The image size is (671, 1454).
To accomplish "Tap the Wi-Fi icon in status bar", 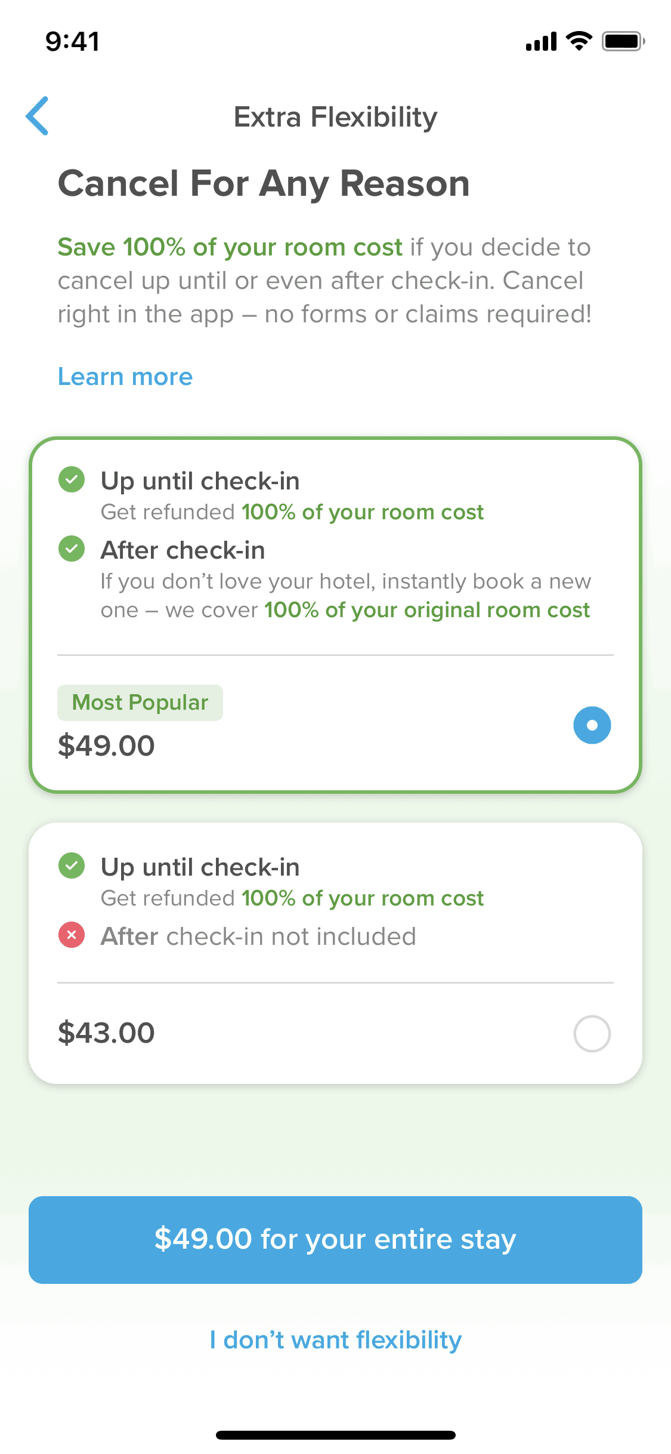I will tap(579, 41).
